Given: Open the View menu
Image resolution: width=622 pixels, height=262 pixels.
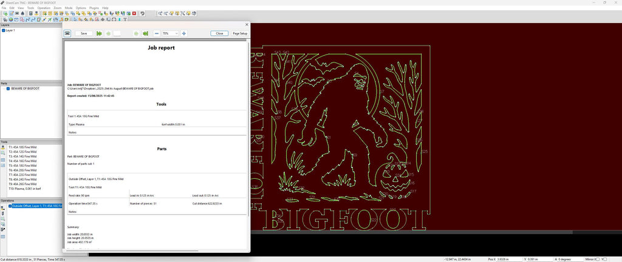Looking at the screenshot, I should [x=21, y=8].
